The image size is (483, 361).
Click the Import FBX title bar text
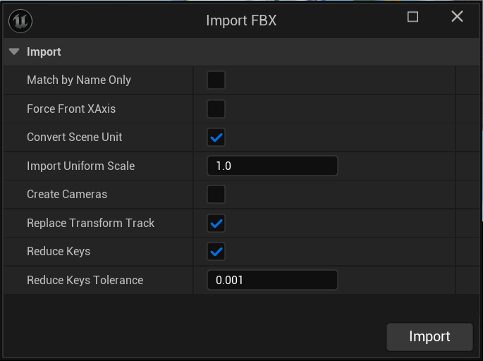pos(241,20)
